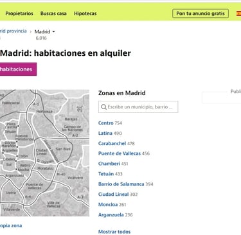
Task: Open Madrid provincia breadcrumb link
Action: pos(13,31)
